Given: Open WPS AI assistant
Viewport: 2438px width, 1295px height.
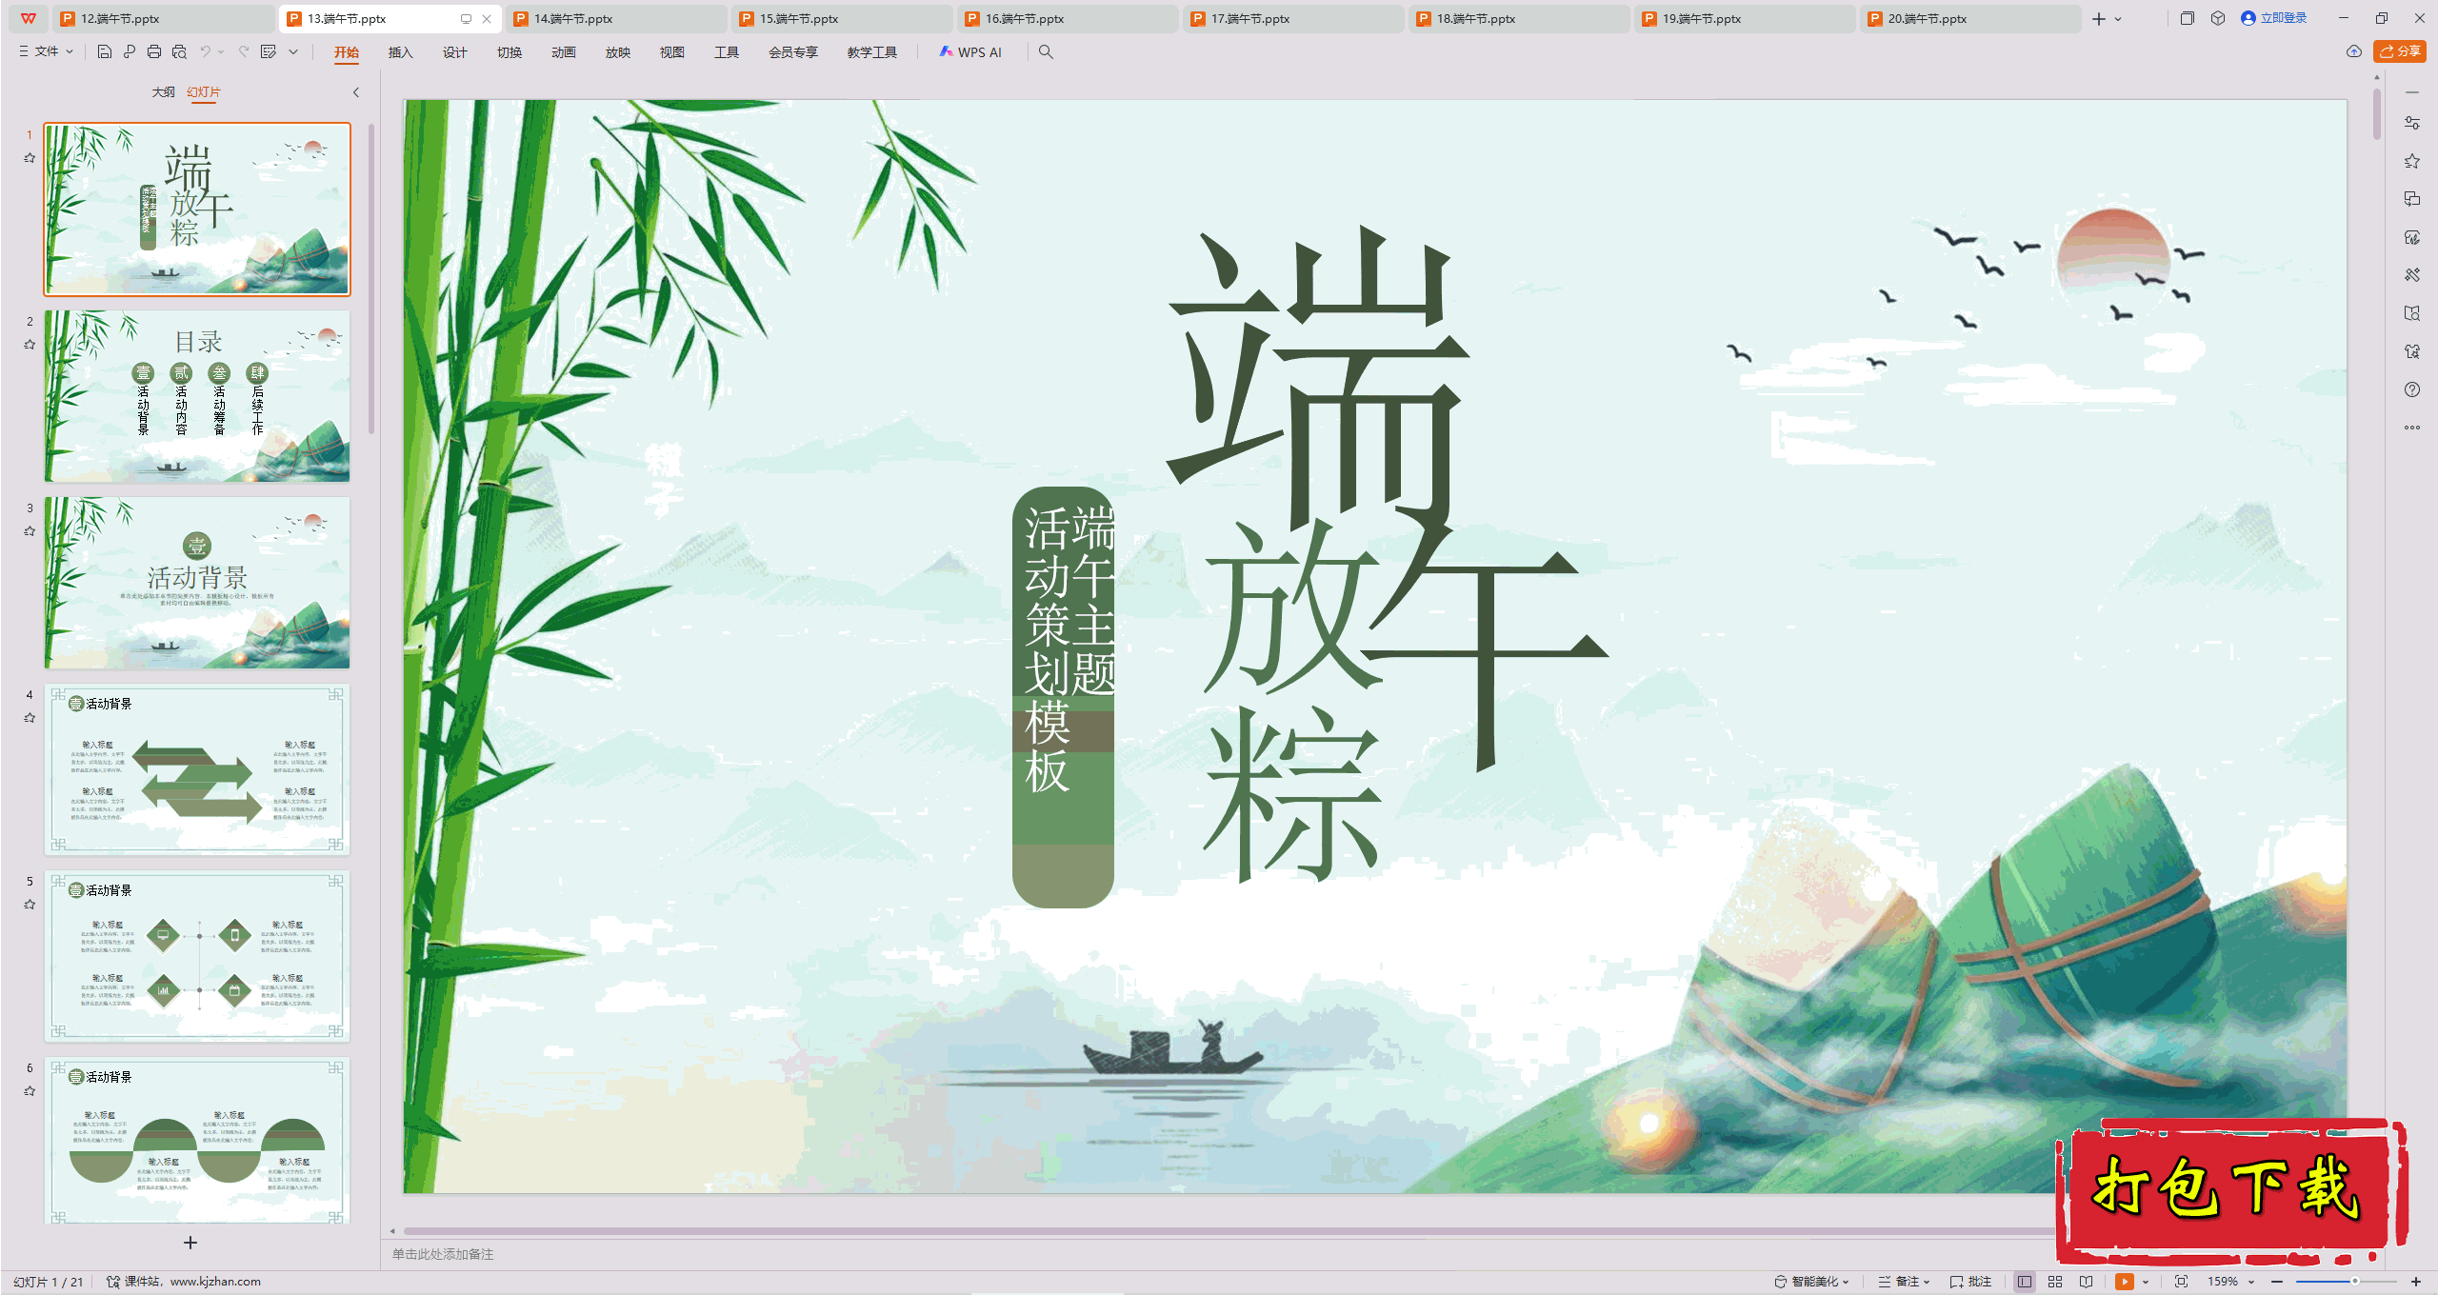Looking at the screenshot, I should (970, 52).
